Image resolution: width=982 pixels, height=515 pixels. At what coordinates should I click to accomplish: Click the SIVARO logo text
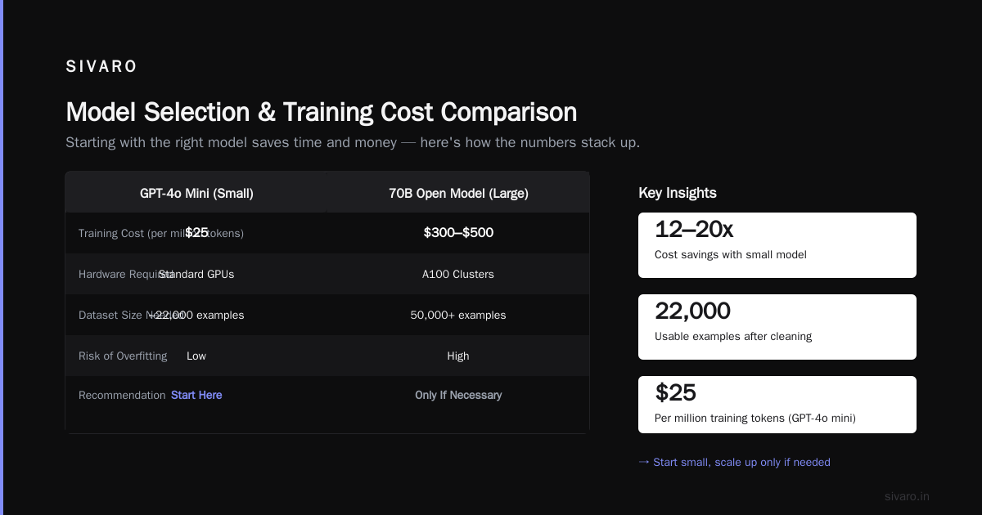pos(101,67)
